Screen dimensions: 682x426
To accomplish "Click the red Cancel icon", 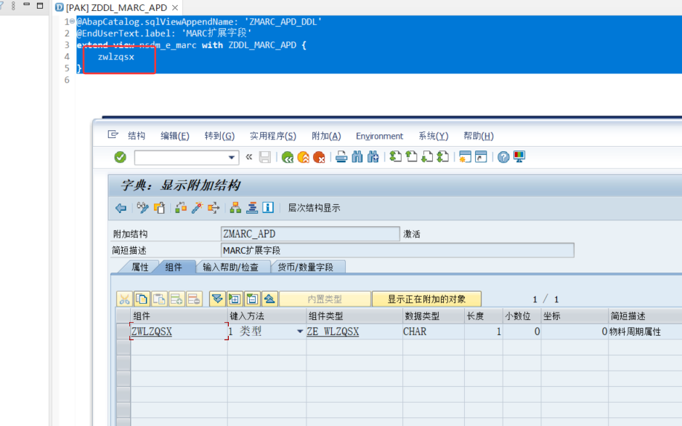I will [x=319, y=157].
